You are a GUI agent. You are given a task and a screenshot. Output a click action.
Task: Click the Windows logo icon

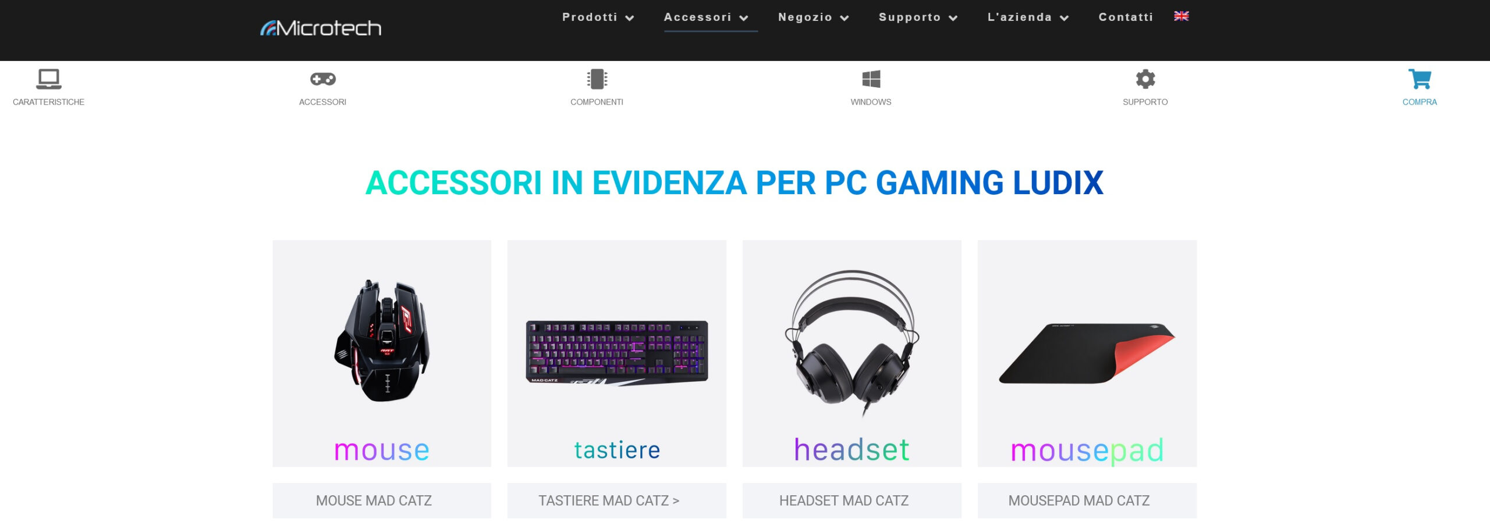pos(871,79)
